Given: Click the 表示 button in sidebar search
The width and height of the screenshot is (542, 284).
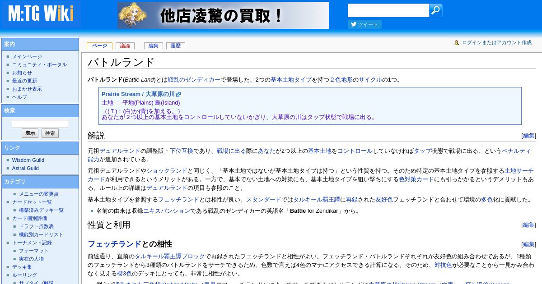Looking at the screenshot, I should (30, 133).
